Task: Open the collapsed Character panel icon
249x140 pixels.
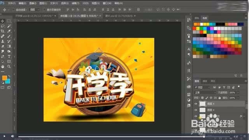Action: [189, 49]
